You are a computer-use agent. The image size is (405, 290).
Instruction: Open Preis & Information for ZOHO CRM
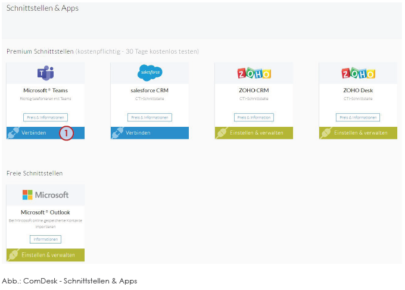tap(254, 117)
